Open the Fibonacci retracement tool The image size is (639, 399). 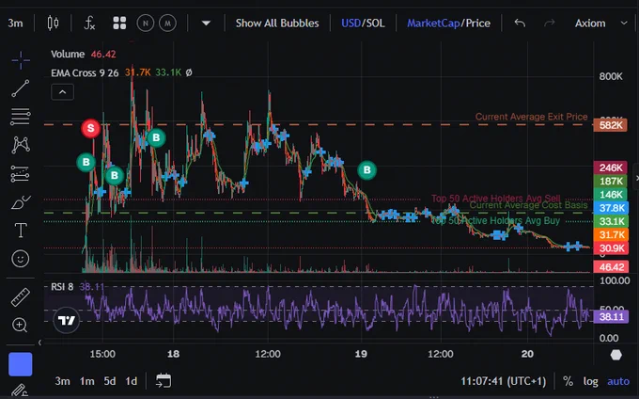coord(21,117)
